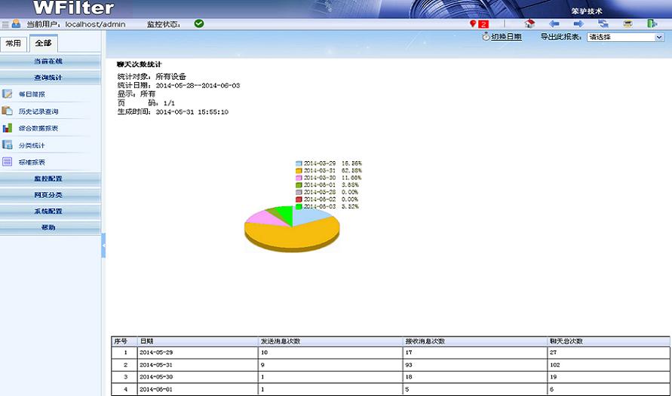Click the home icon in top toolbar

tap(529, 24)
